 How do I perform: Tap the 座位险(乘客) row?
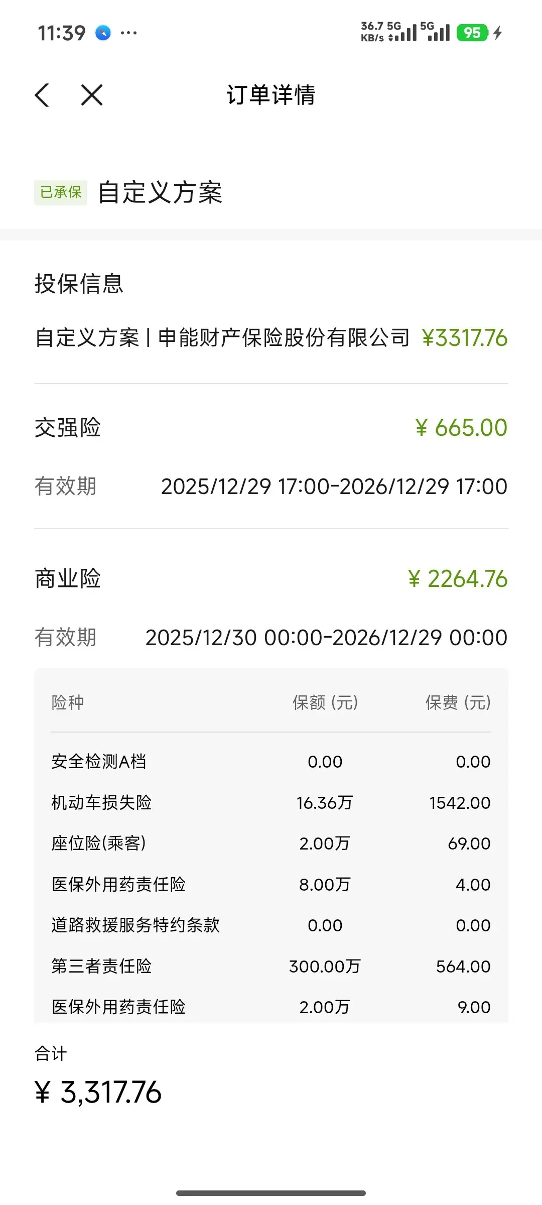point(271,843)
